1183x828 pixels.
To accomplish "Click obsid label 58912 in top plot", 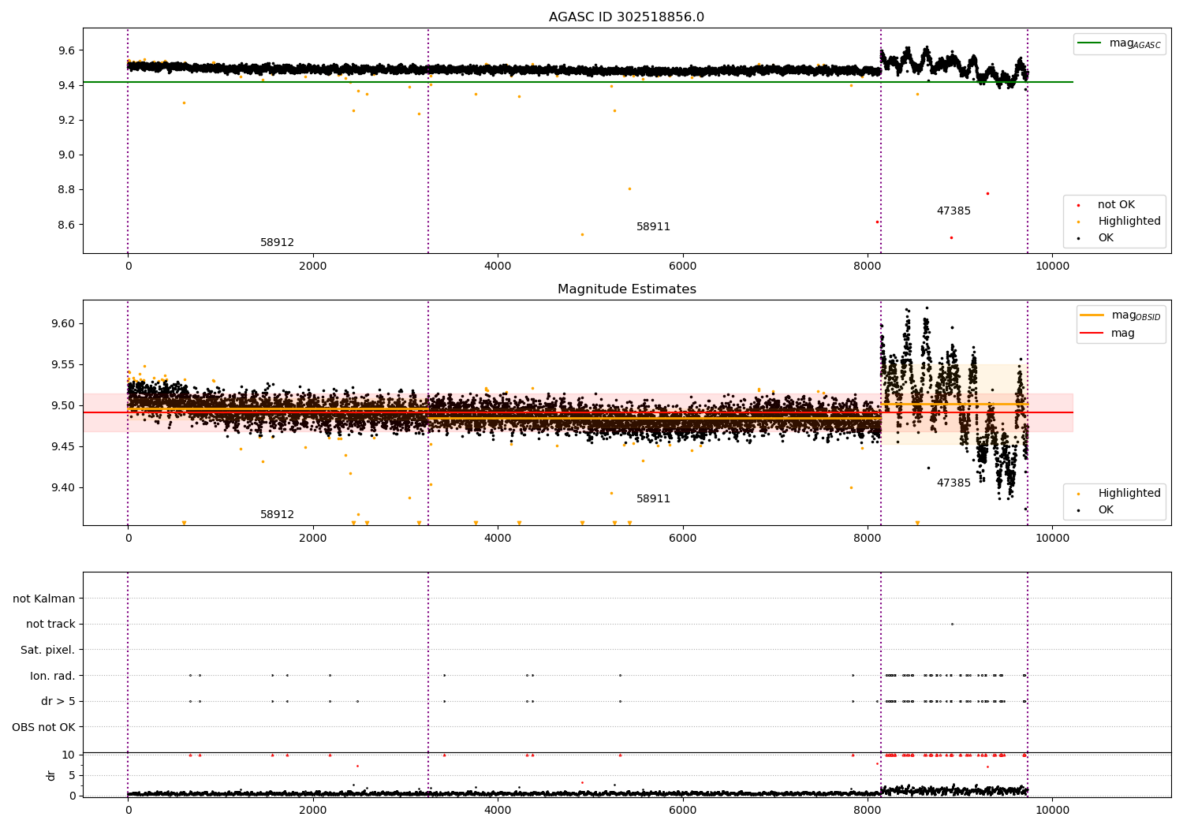I will tap(277, 243).
